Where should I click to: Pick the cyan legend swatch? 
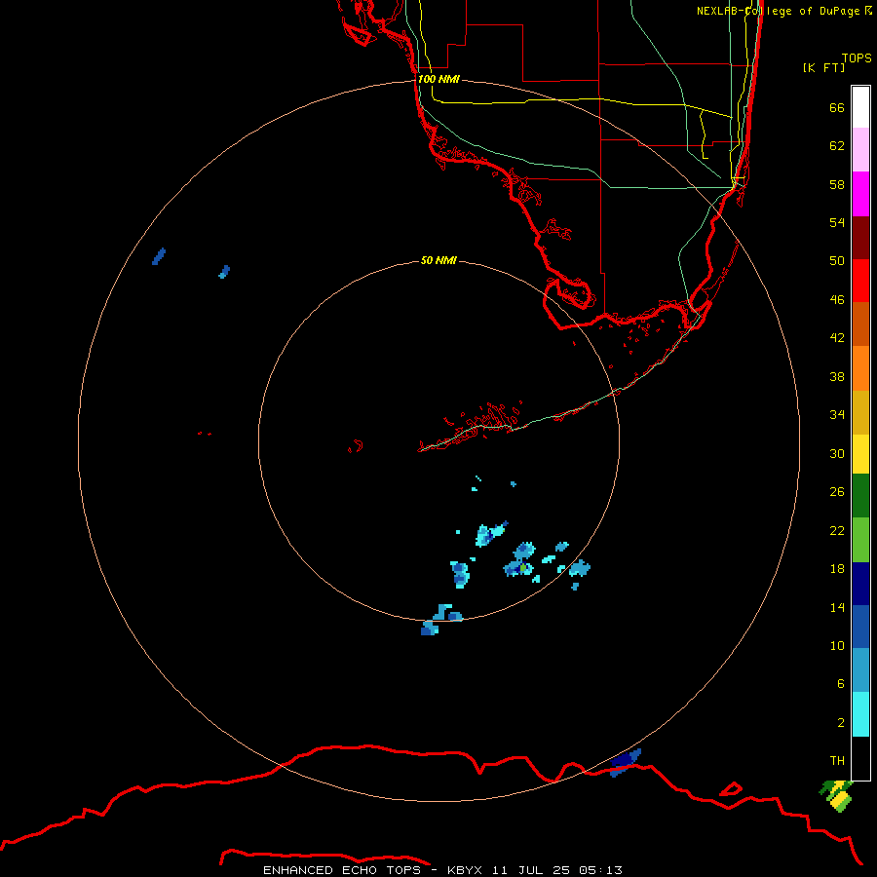[860, 714]
